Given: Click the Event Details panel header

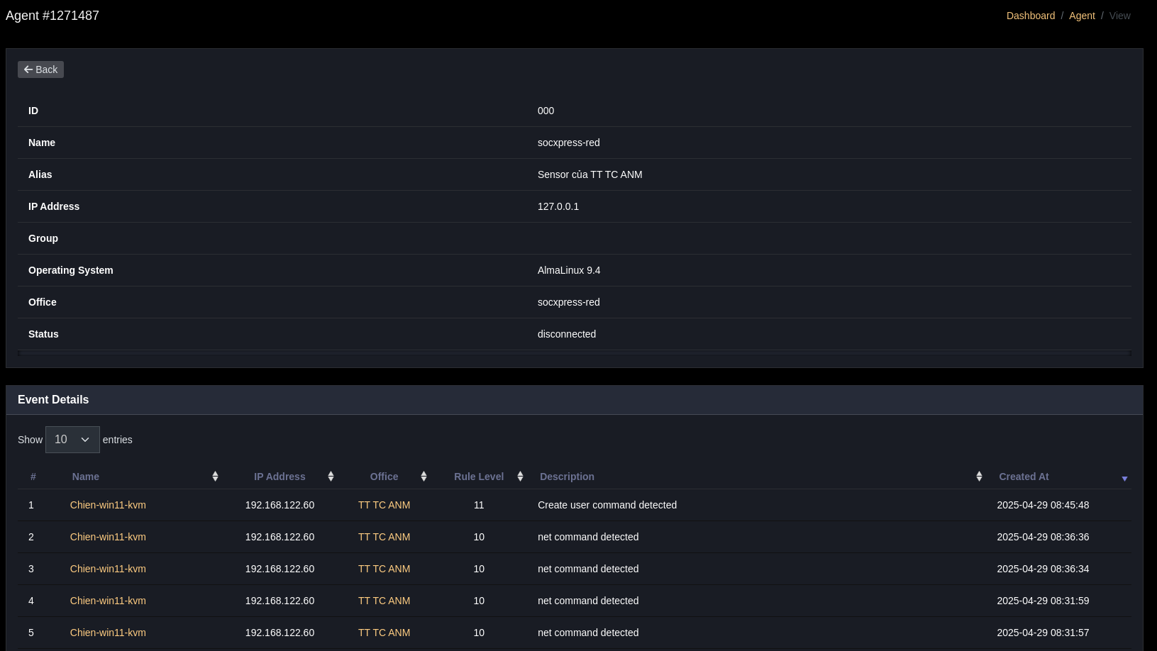Looking at the screenshot, I should [x=53, y=400].
